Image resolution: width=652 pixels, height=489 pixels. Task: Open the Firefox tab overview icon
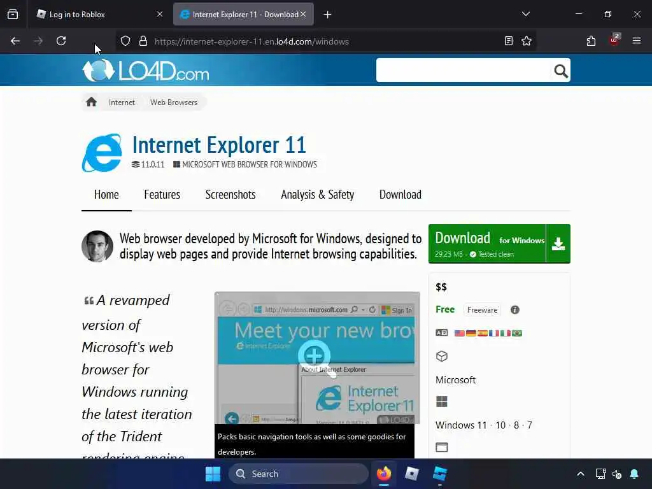[x=13, y=15]
